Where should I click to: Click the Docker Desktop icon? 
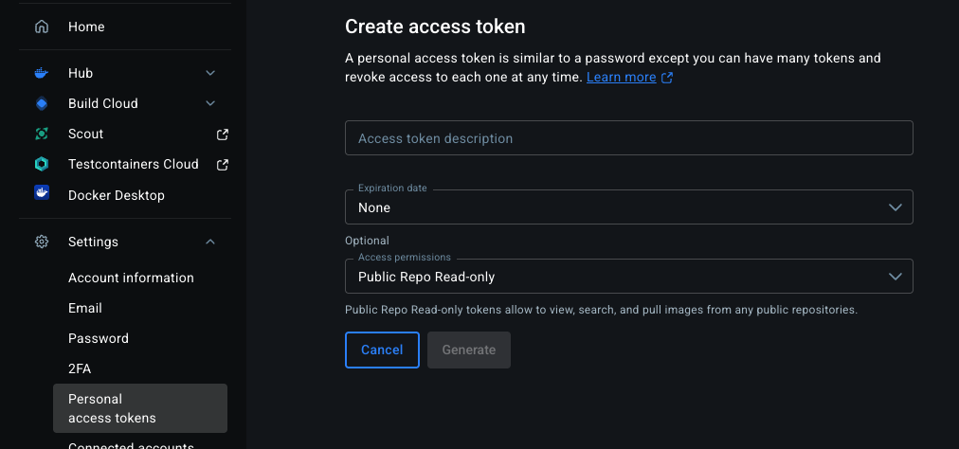(x=42, y=192)
